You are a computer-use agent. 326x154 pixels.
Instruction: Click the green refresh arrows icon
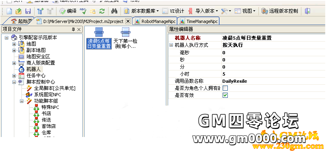[102, 11]
